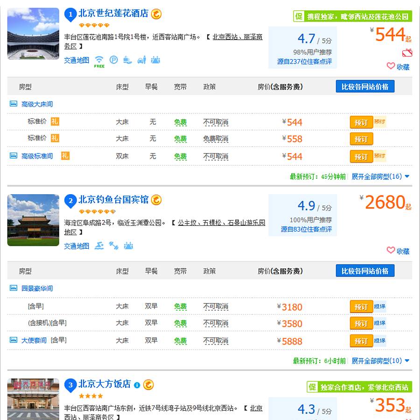Click 免费取消 policy on the ¥558 row

click(x=216, y=139)
